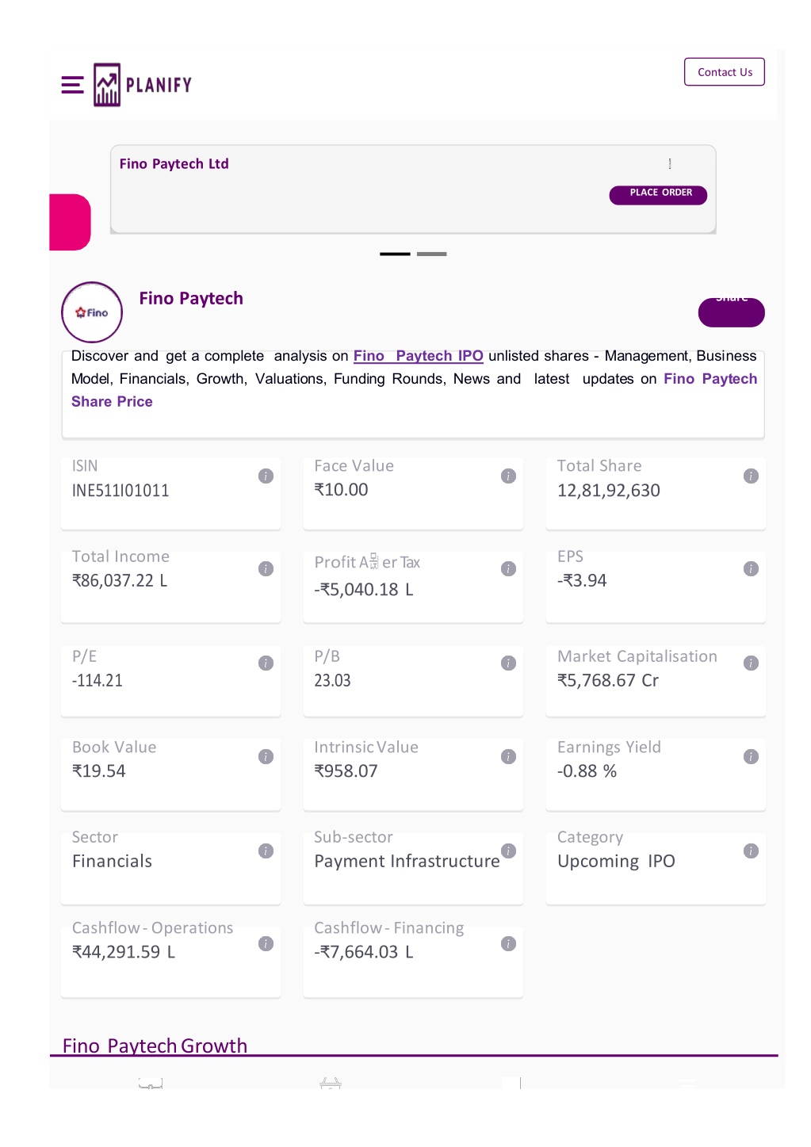
Task: Select the first carousel slide indicator
Action: click(x=395, y=254)
